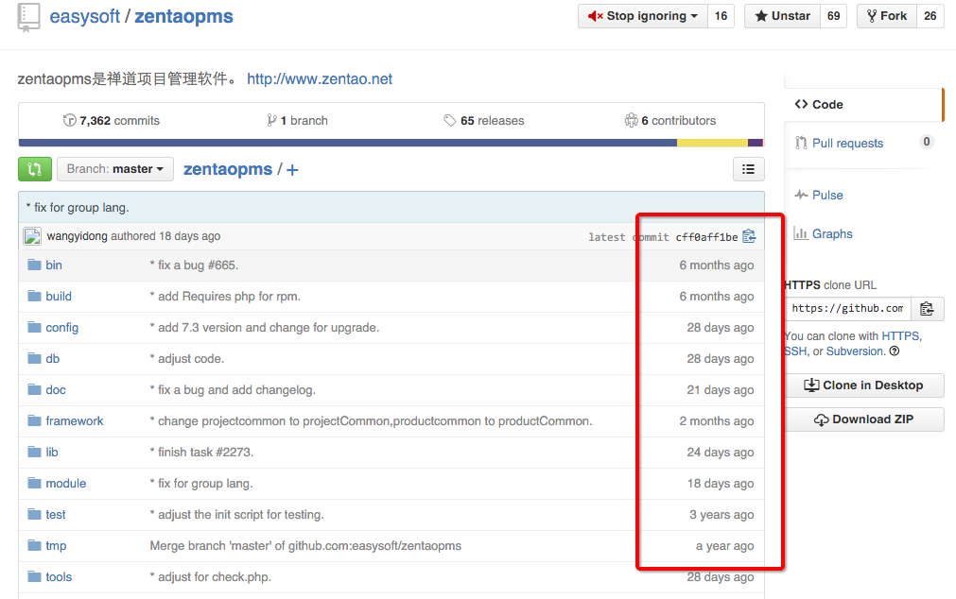Screen dimensions: 956x599
Task: Expand the Branch: master dropdown
Action: click(x=115, y=169)
